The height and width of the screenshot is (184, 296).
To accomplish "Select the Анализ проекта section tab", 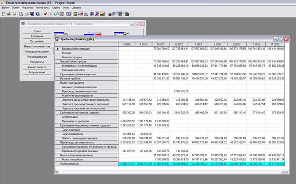I will tap(37, 67).
